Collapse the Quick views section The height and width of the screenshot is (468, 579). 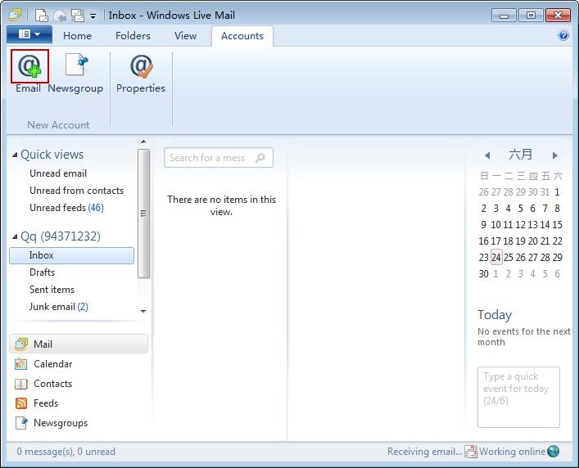(15, 155)
